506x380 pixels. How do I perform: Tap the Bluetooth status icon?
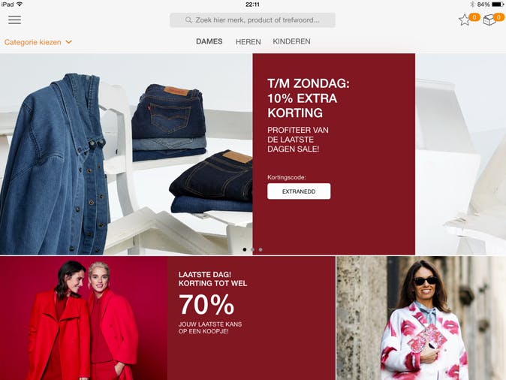tap(472, 5)
